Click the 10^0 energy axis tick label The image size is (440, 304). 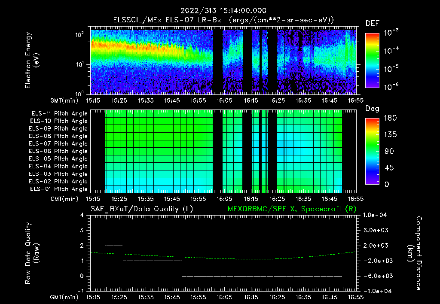(79, 93)
